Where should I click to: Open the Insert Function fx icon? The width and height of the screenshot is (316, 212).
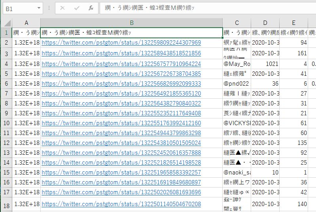tap(91, 8)
